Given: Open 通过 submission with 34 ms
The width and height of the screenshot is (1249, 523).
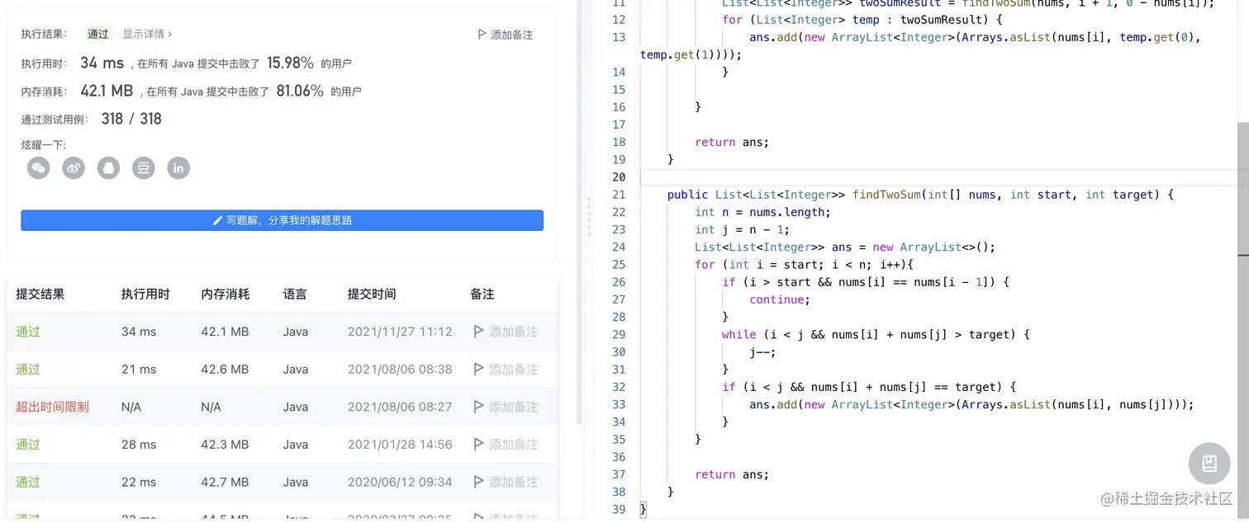Looking at the screenshot, I should 28,332.
